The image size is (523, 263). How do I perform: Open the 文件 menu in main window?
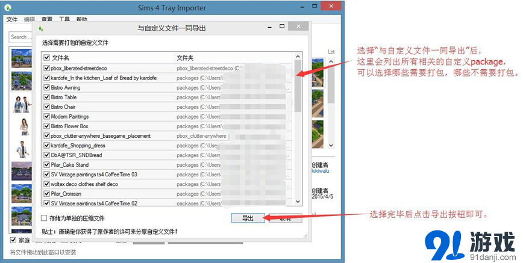pos(12,19)
